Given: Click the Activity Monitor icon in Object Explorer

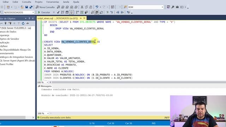Looking at the screenshot, I should click(x=28, y=23).
